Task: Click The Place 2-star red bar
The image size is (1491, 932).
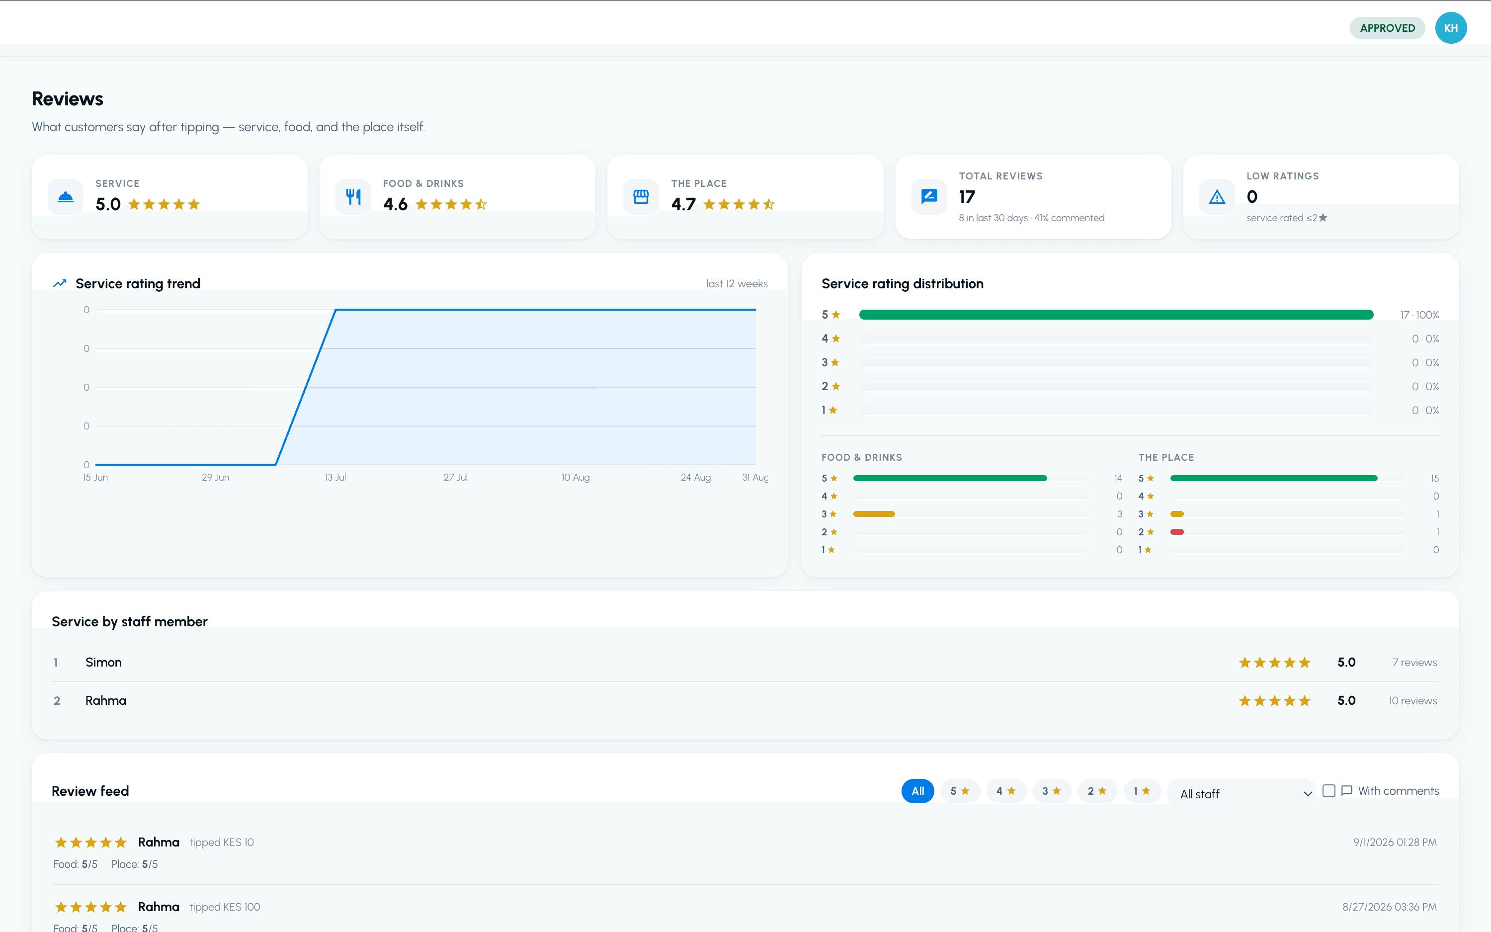Action: click(x=1177, y=532)
